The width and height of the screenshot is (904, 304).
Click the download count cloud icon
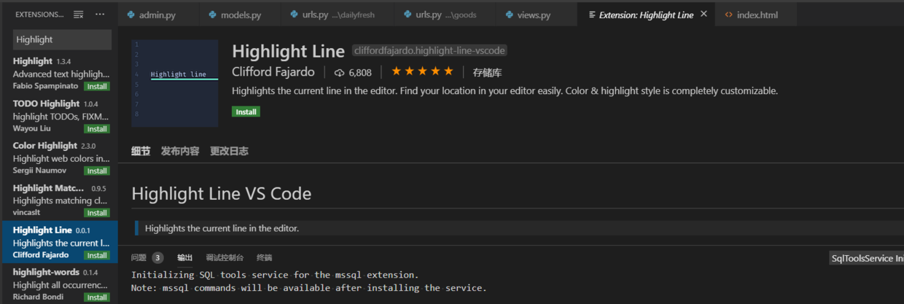[x=339, y=72]
